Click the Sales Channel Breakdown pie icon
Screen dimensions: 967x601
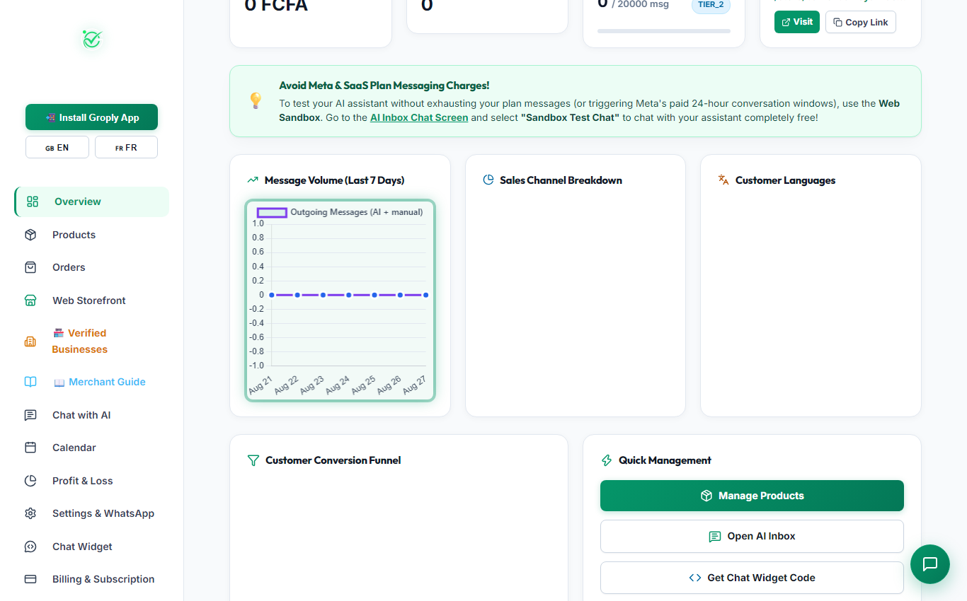coord(488,180)
